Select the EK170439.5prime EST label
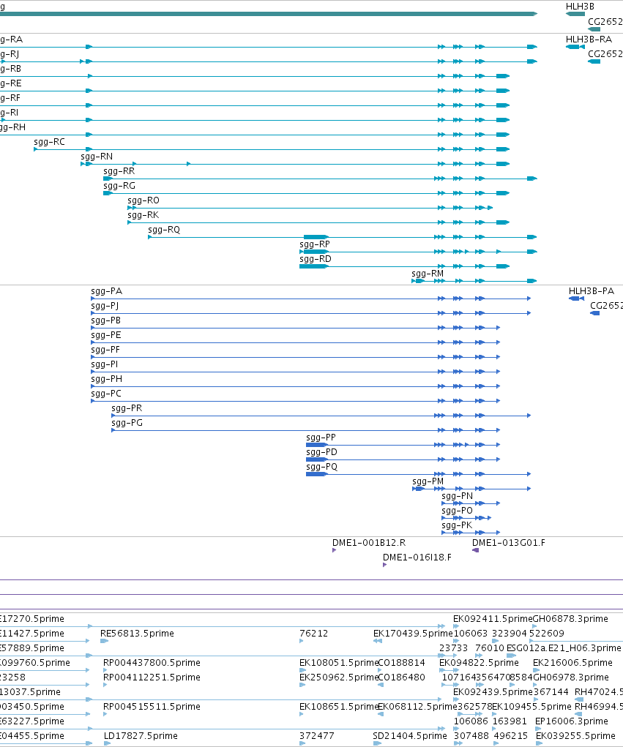 (x=413, y=634)
